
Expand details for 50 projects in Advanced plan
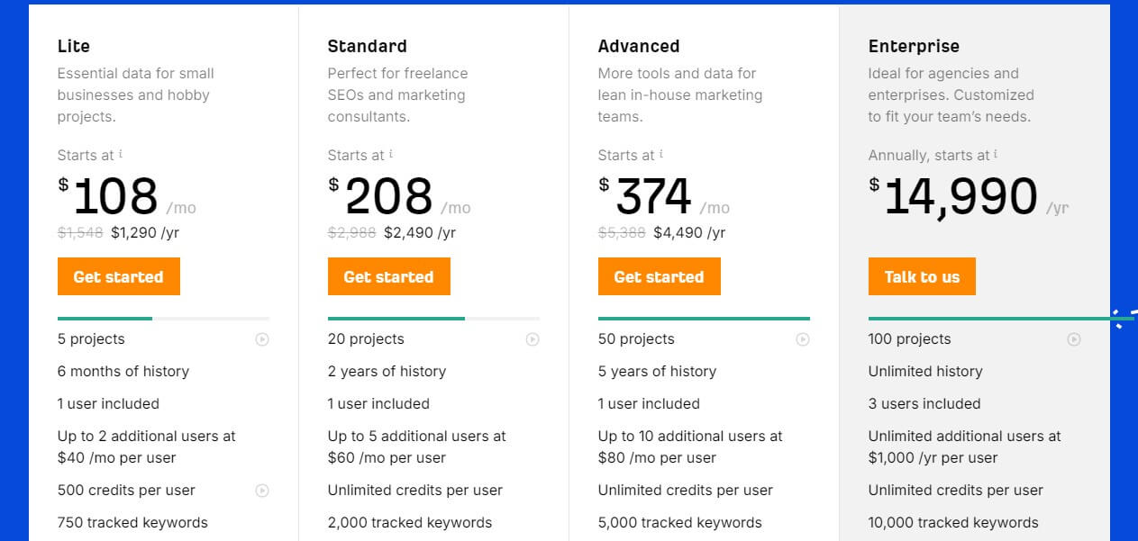pos(802,339)
